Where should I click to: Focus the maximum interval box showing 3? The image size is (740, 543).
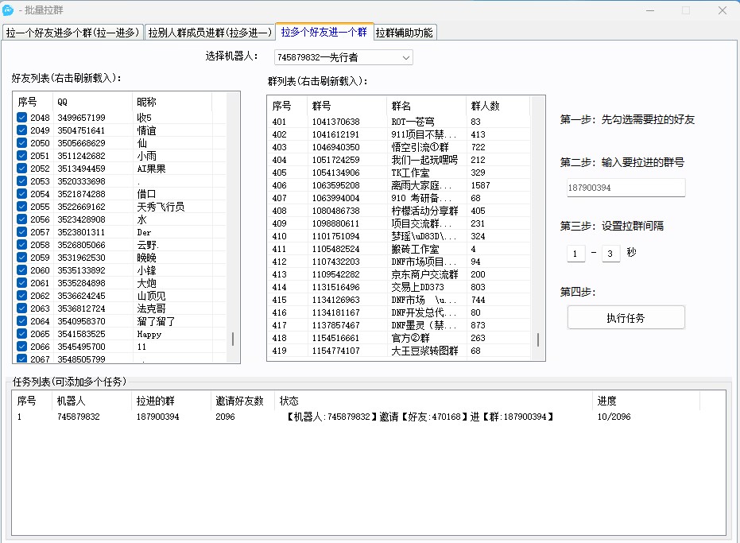(610, 254)
